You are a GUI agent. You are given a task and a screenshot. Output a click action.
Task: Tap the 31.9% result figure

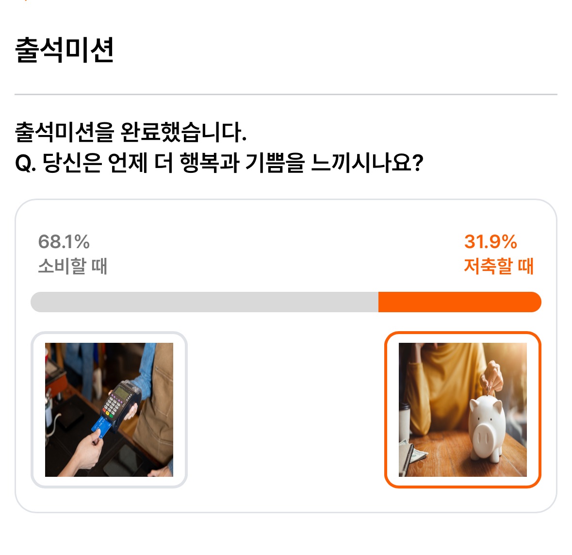click(490, 242)
